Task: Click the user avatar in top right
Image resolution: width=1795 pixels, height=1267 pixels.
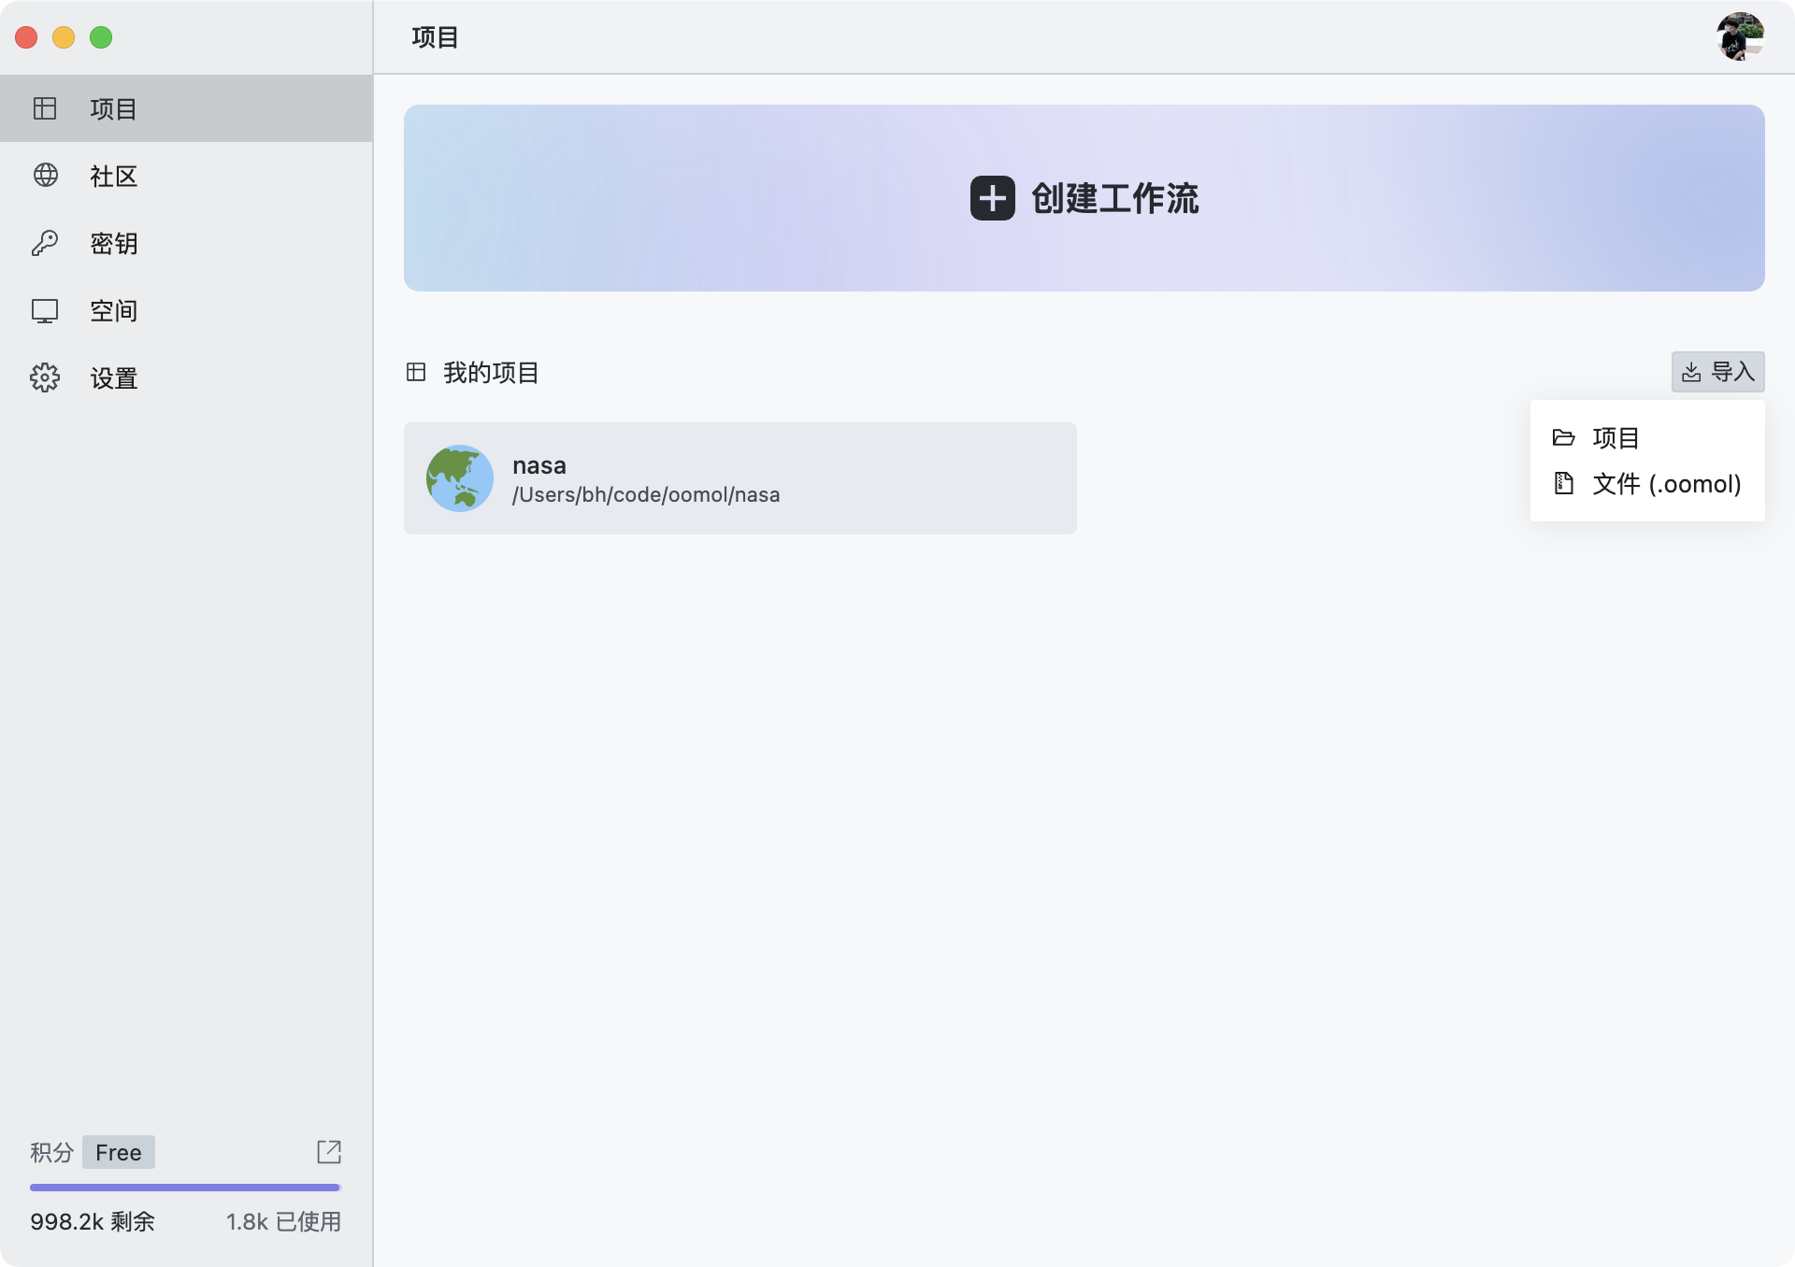Action: click(x=1740, y=36)
